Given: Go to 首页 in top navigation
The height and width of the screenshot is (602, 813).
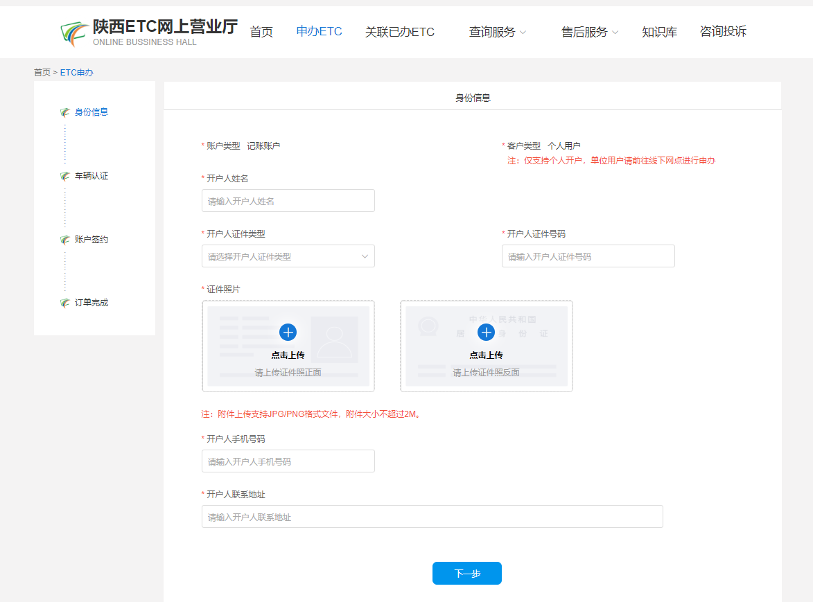Looking at the screenshot, I should [x=261, y=32].
